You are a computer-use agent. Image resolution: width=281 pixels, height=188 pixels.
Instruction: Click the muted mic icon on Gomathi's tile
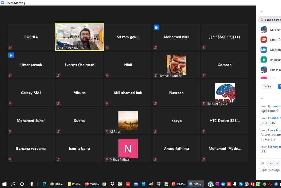pos(204,76)
